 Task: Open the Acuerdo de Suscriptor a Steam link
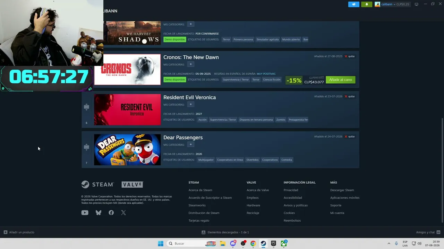[210, 198]
